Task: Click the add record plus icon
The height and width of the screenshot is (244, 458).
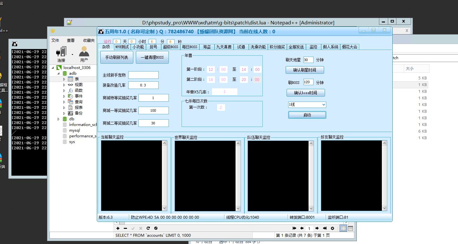Action: (x=118, y=228)
